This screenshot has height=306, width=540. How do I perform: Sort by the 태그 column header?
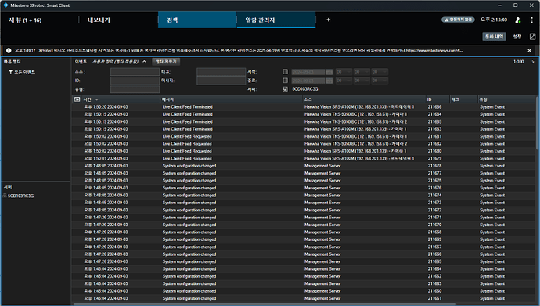tap(463, 99)
